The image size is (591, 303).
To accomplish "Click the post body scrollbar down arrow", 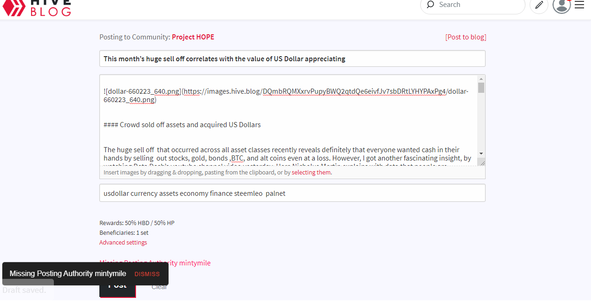I will click(481, 154).
